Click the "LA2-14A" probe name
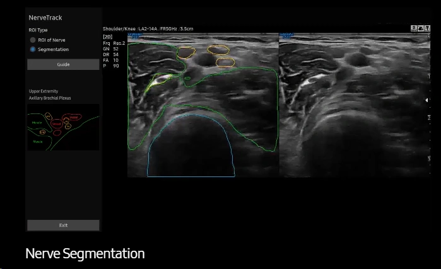The height and width of the screenshot is (269, 441). [148, 28]
